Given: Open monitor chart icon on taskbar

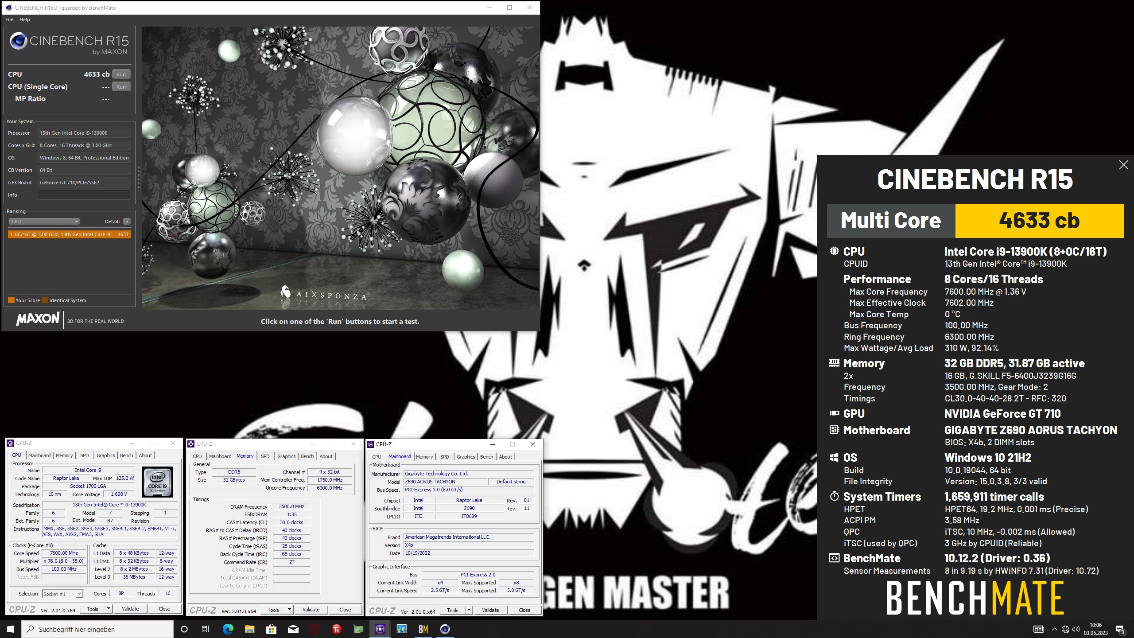Looking at the screenshot, I should point(401,629).
